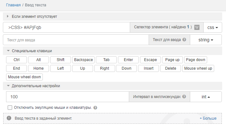Click the W icon beside selector label
The image size is (226, 126).
[197, 27]
